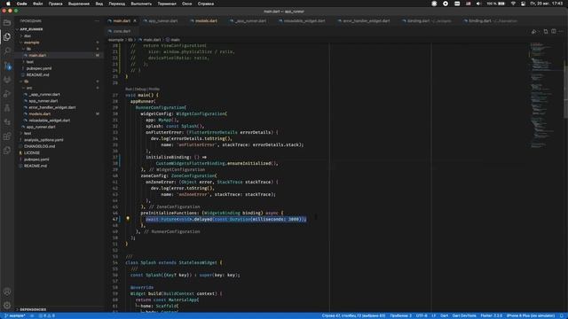
Task: Open the Extensions view
Action: pos(7,136)
